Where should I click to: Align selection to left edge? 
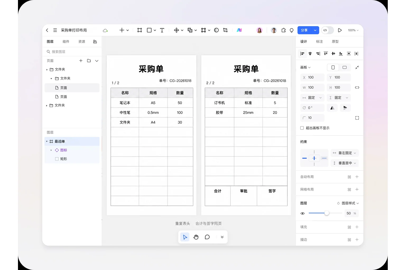click(x=302, y=54)
